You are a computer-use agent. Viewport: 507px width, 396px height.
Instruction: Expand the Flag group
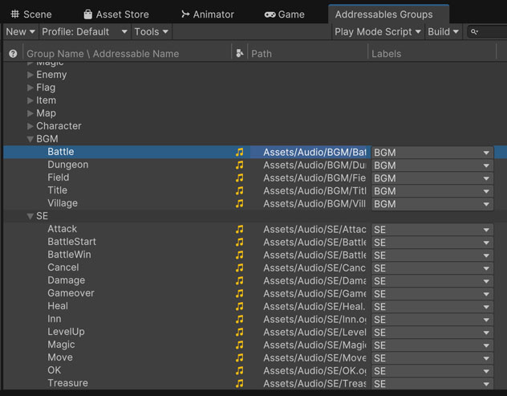click(30, 88)
